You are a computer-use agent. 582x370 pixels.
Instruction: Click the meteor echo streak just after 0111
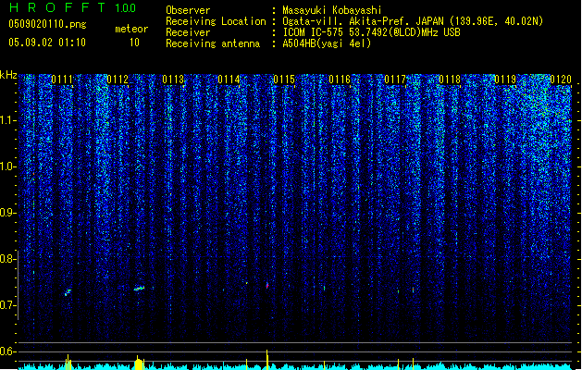(68, 292)
